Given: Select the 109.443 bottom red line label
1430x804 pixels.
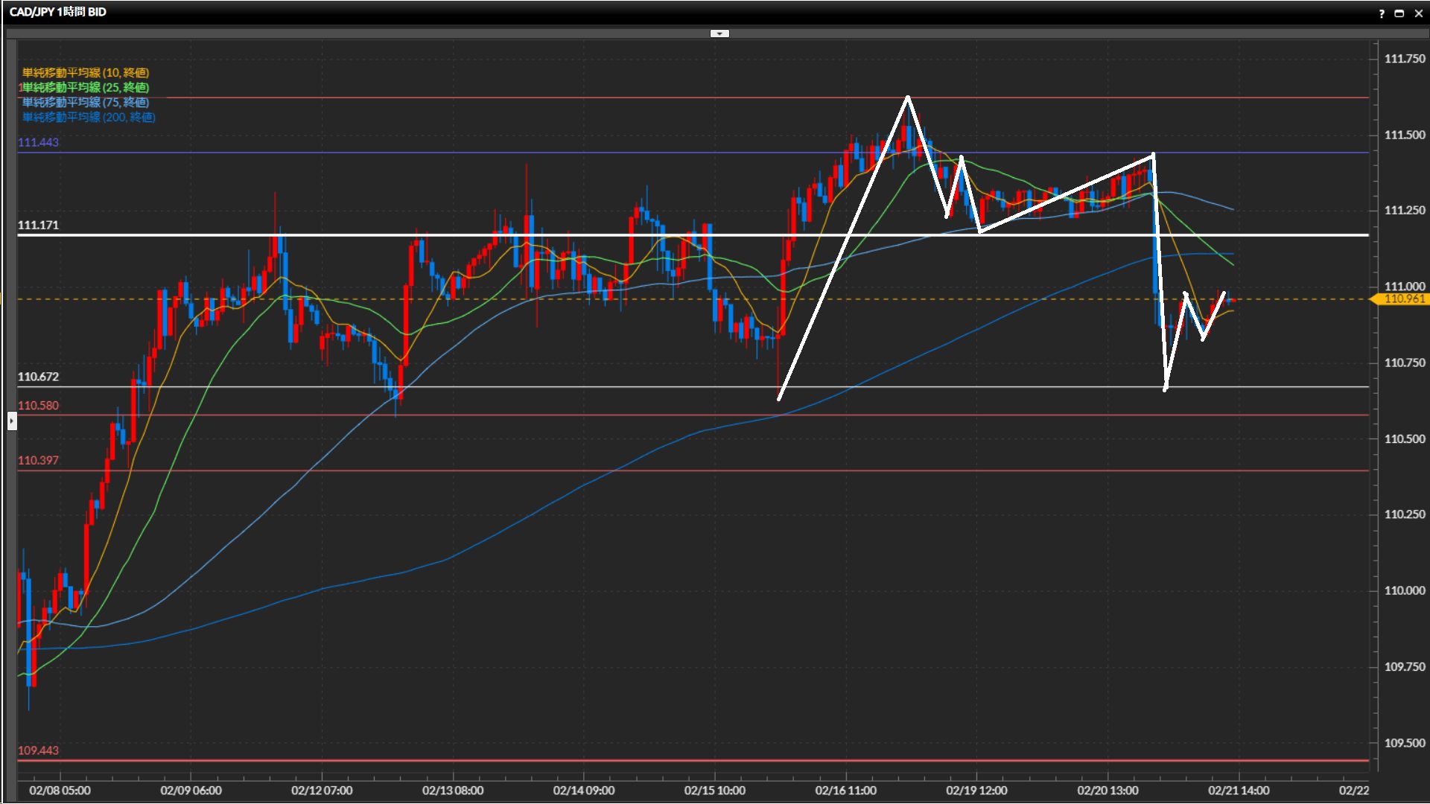Looking at the screenshot, I should (x=38, y=750).
